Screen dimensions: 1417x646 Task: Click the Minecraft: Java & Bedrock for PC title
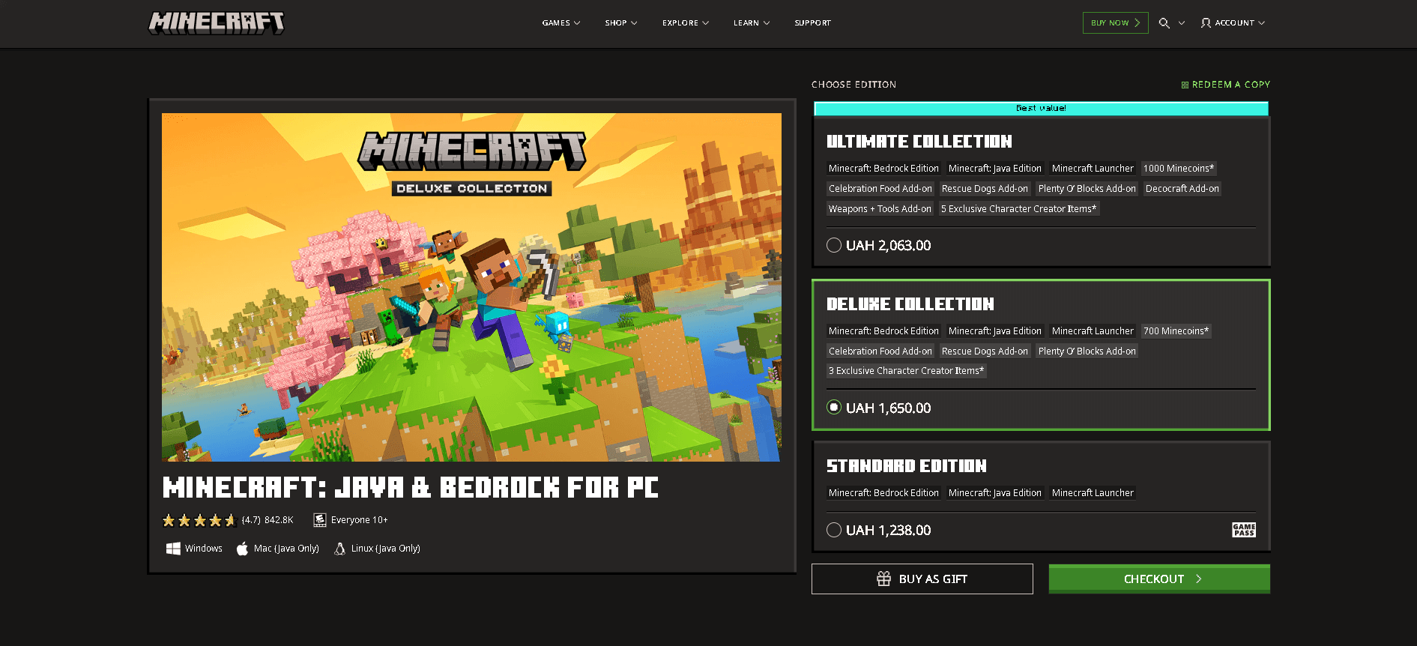tap(411, 488)
